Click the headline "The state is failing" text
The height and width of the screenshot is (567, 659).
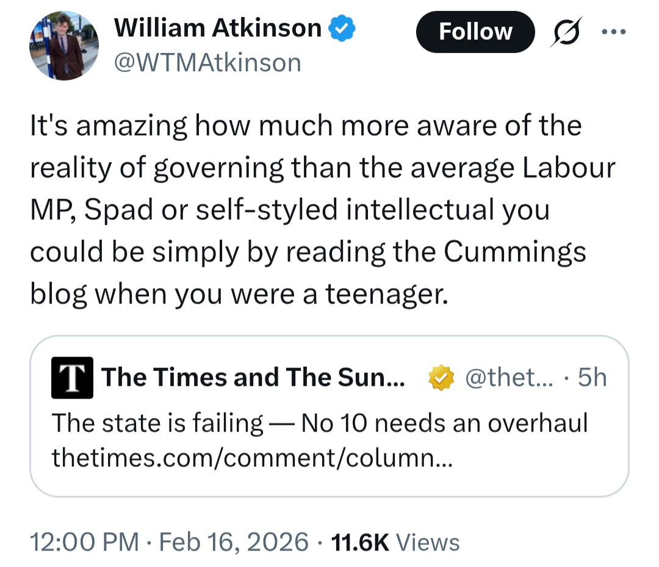(x=157, y=422)
